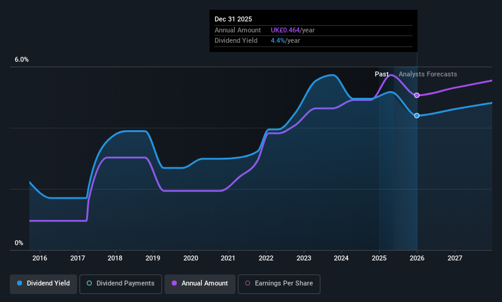This screenshot has height=302, width=502.
Task: Click the 2018 x-axis label
Action: [115, 258]
